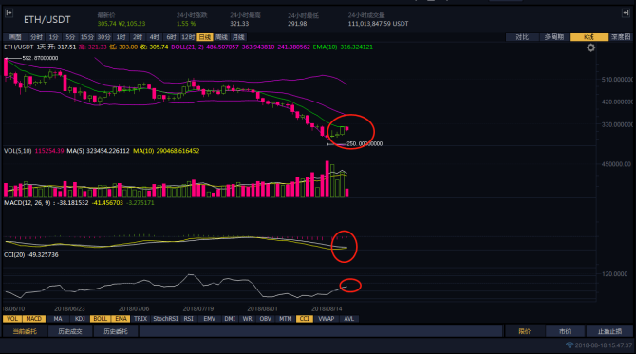Screen dimensions: 636x354
Task: Select the 12时 timeframe
Action: pos(188,37)
